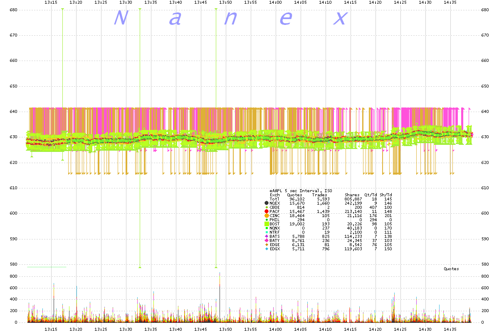The height and width of the screenshot is (332, 499).
Task: Click BATY quotes value '8,761'
Action: pos(299,240)
